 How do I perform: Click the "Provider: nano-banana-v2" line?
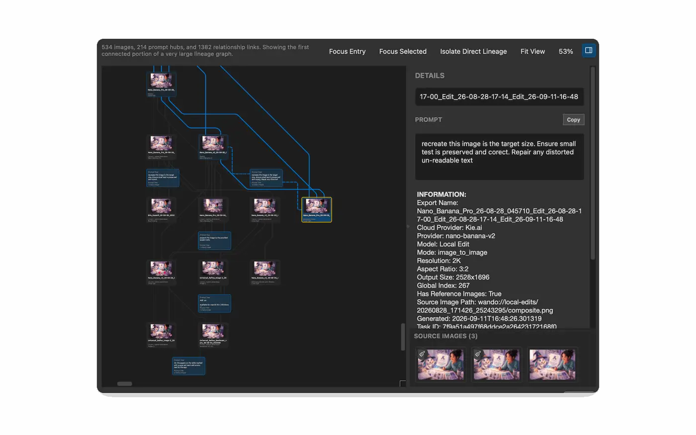pos(456,236)
